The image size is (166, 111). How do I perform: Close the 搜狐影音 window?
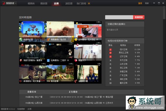163,3
